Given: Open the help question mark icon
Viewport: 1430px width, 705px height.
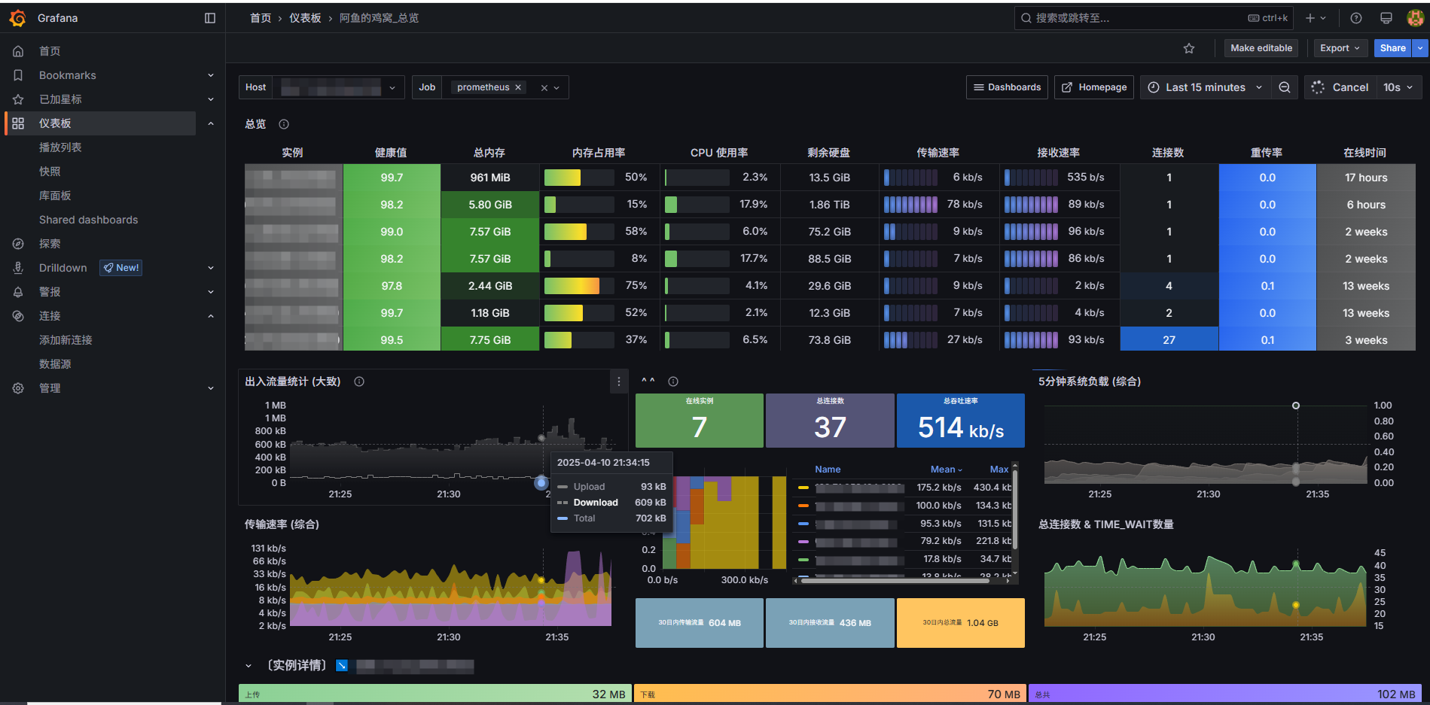Looking at the screenshot, I should pos(1356,18).
